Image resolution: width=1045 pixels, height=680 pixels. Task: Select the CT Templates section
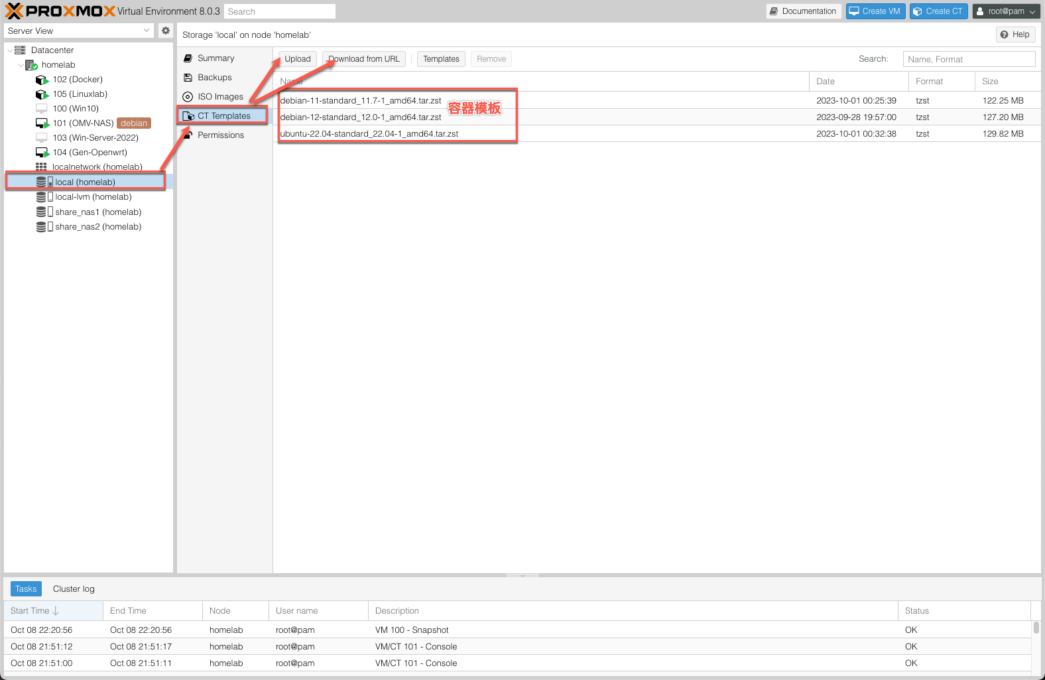tap(224, 116)
